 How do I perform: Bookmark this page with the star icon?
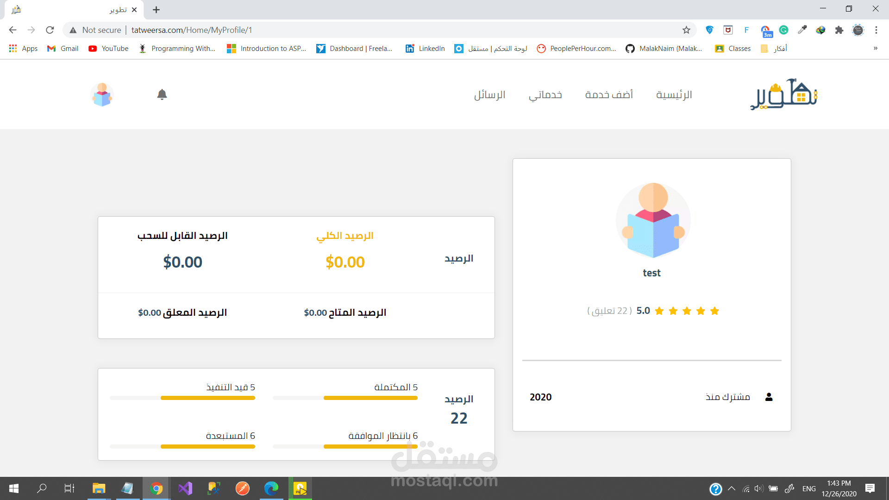pyautogui.click(x=686, y=30)
